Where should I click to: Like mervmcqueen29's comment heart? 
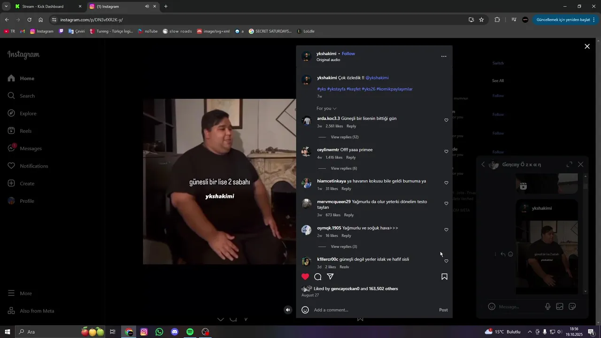tap(446, 204)
